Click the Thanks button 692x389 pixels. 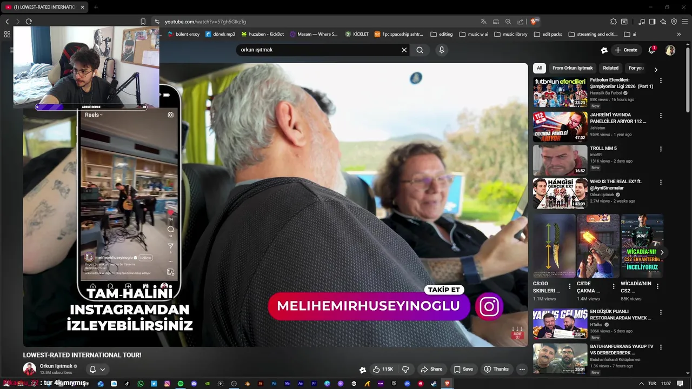[x=496, y=369]
